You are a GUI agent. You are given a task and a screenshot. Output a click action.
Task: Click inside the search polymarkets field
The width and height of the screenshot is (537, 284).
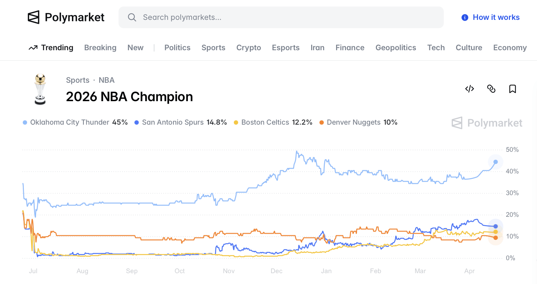pos(253,17)
